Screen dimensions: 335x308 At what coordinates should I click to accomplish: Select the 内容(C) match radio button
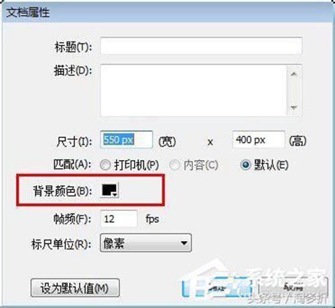[174, 165]
